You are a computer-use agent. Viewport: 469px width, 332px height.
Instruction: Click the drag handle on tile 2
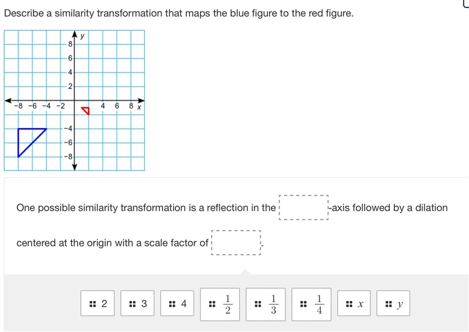93,304
